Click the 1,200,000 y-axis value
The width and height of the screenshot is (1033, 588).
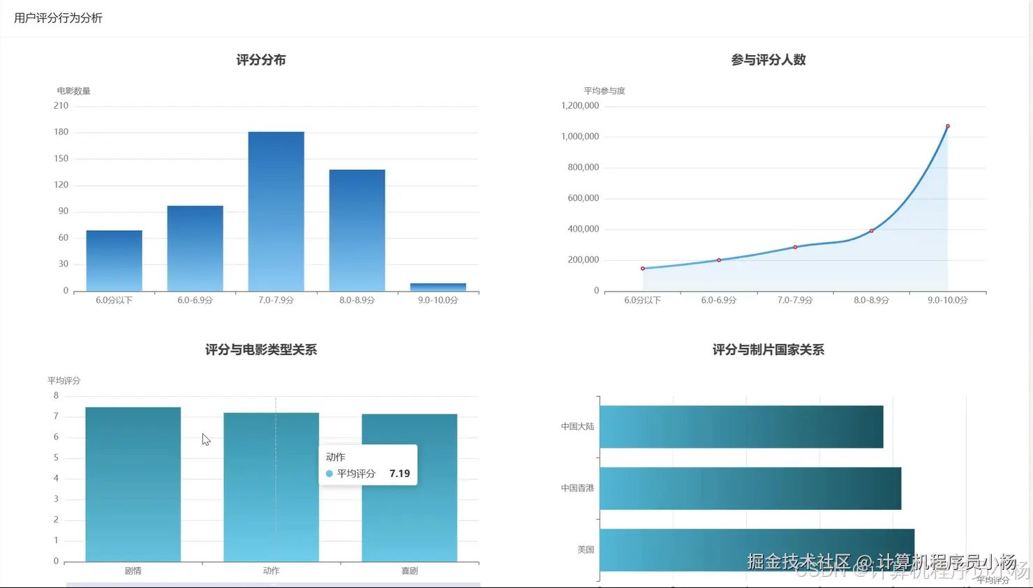(x=580, y=106)
